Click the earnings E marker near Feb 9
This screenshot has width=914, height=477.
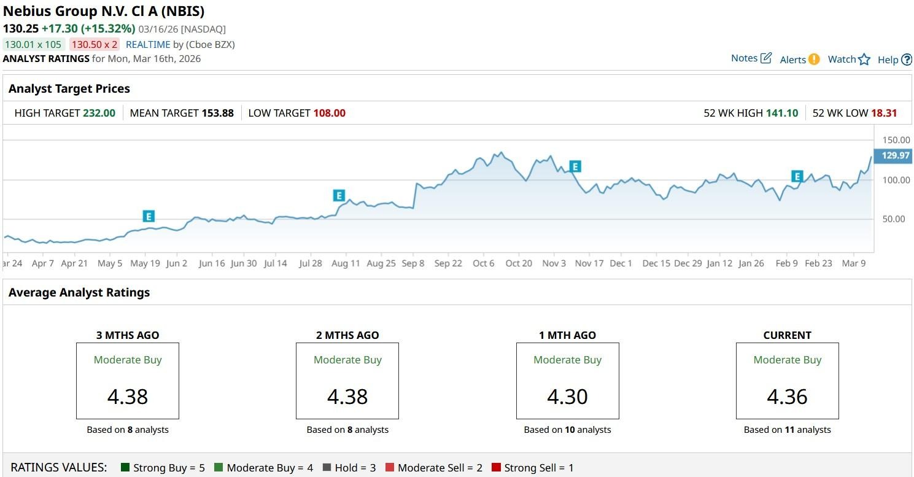(x=797, y=177)
